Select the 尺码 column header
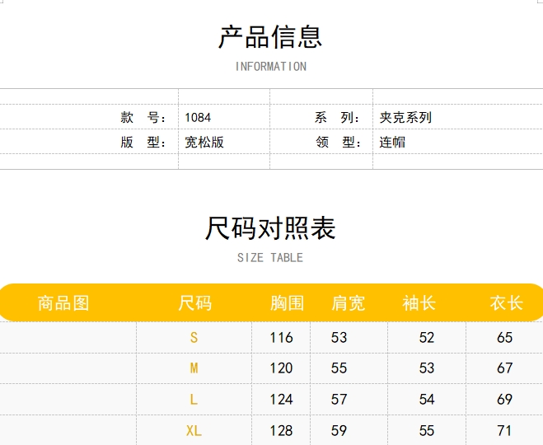Viewport: 543px width, 445px height. point(194,303)
